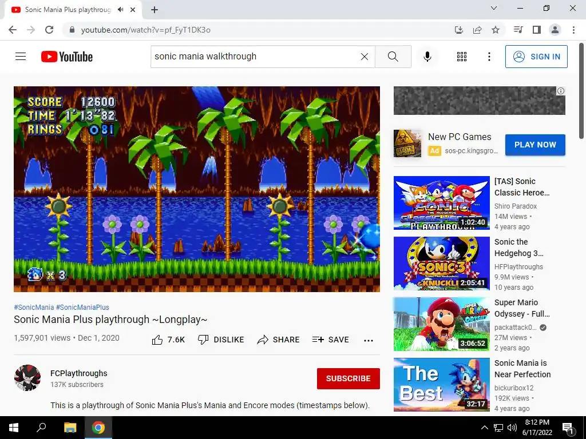Image resolution: width=586 pixels, height=439 pixels.
Task: Open the Sonic the Hedgehog 3 video title
Action: pyautogui.click(x=518, y=248)
